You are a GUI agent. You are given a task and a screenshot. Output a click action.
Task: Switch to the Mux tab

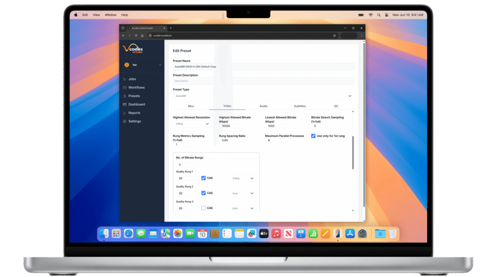pos(191,106)
